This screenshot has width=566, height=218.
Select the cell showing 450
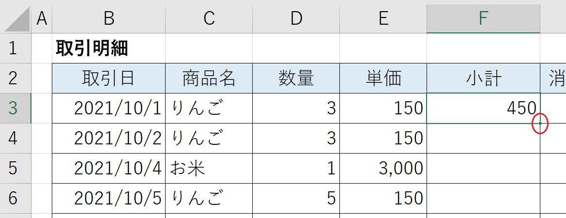(x=483, y=109)
